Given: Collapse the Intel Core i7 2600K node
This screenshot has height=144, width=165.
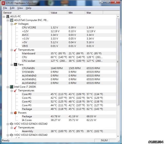Looking at the screenshot, I should point(8,87).
